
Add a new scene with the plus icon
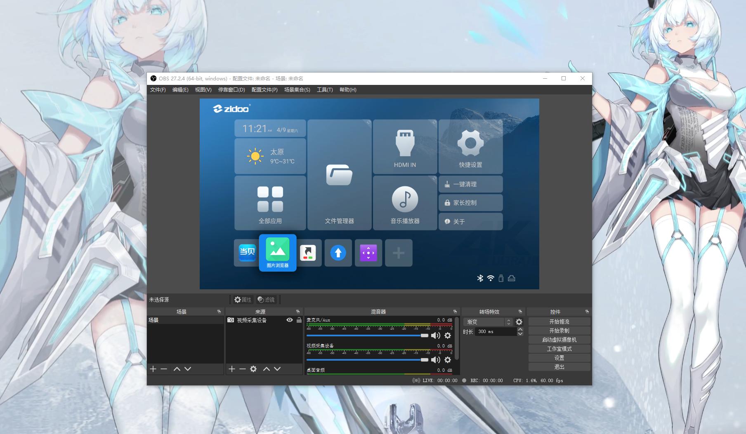[x=153, y=369]
